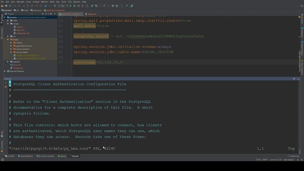Select the sweater breadcrumb in navigation bar
The width and height of the screenshot is (304, 171).
point(7,10)
